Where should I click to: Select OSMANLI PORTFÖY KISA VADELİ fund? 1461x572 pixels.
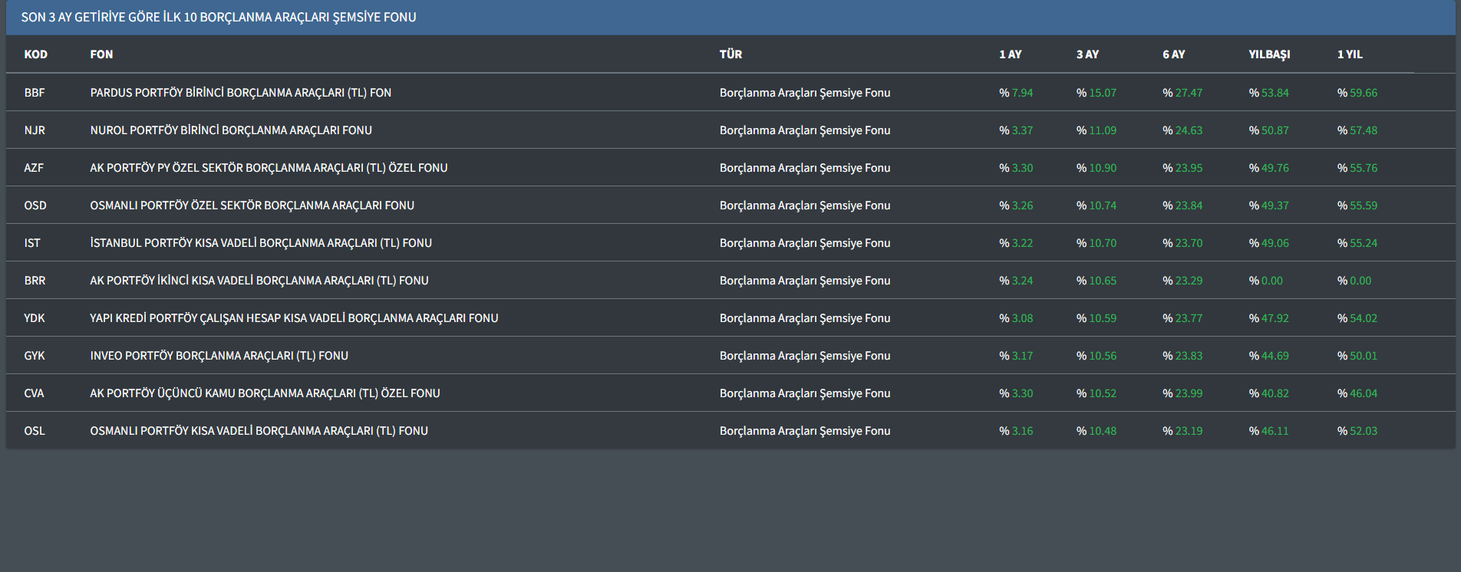259,431
